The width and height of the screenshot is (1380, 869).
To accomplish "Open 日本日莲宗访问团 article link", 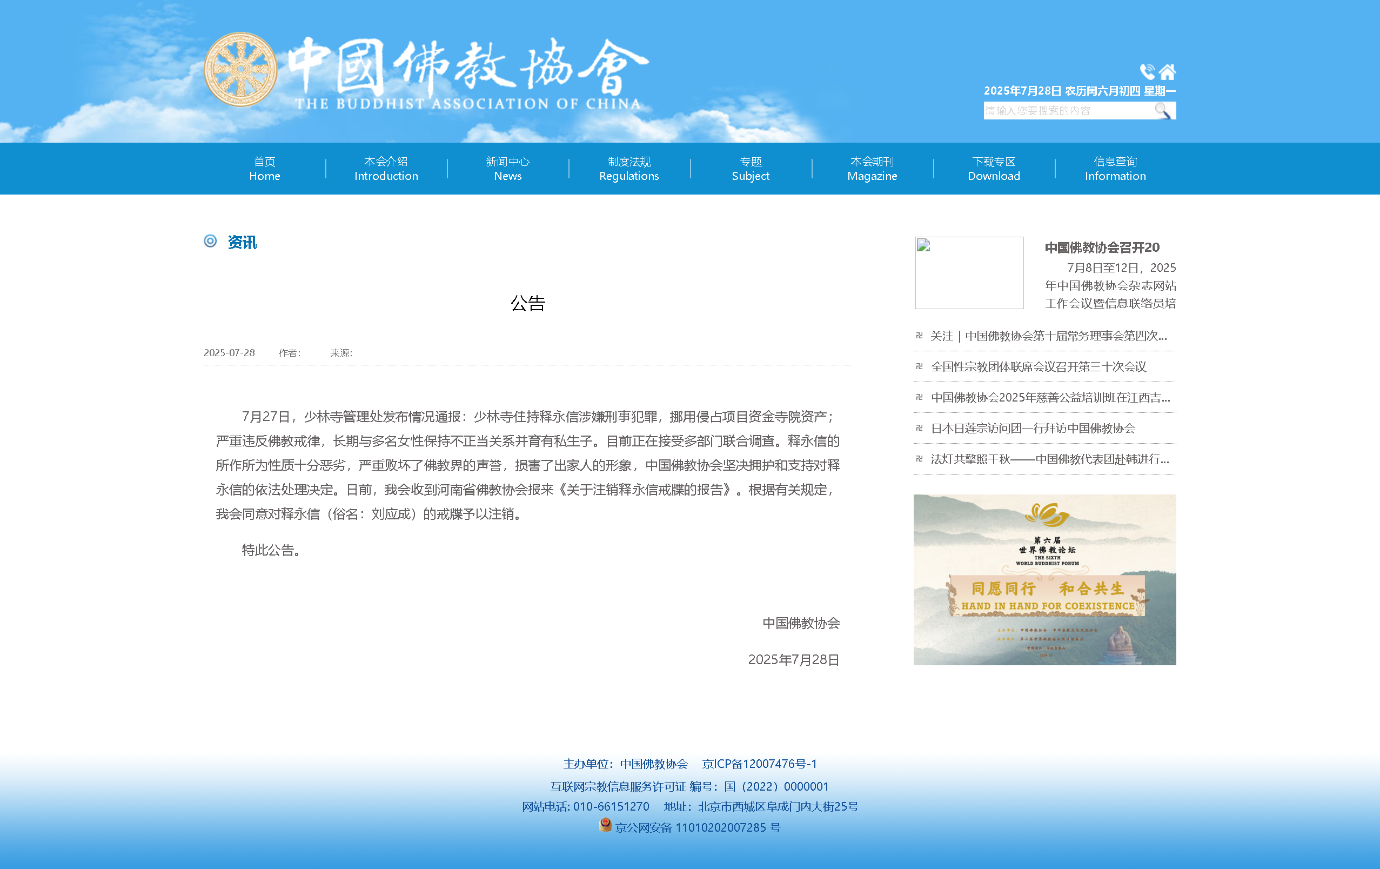I will click(x=1032, y=429).
